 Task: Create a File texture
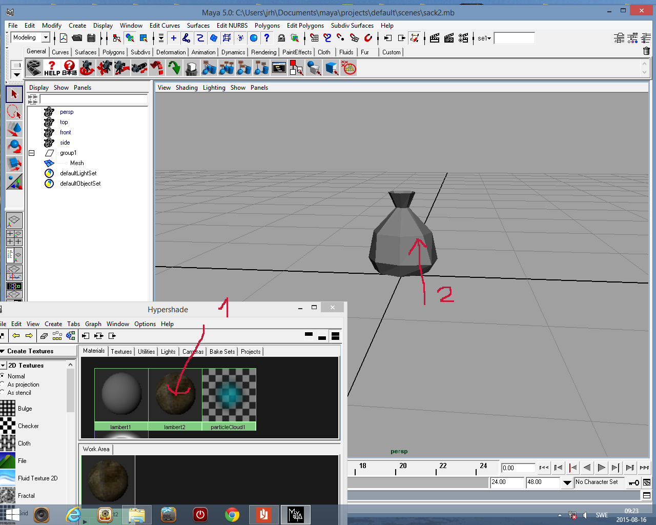[13, 461]
